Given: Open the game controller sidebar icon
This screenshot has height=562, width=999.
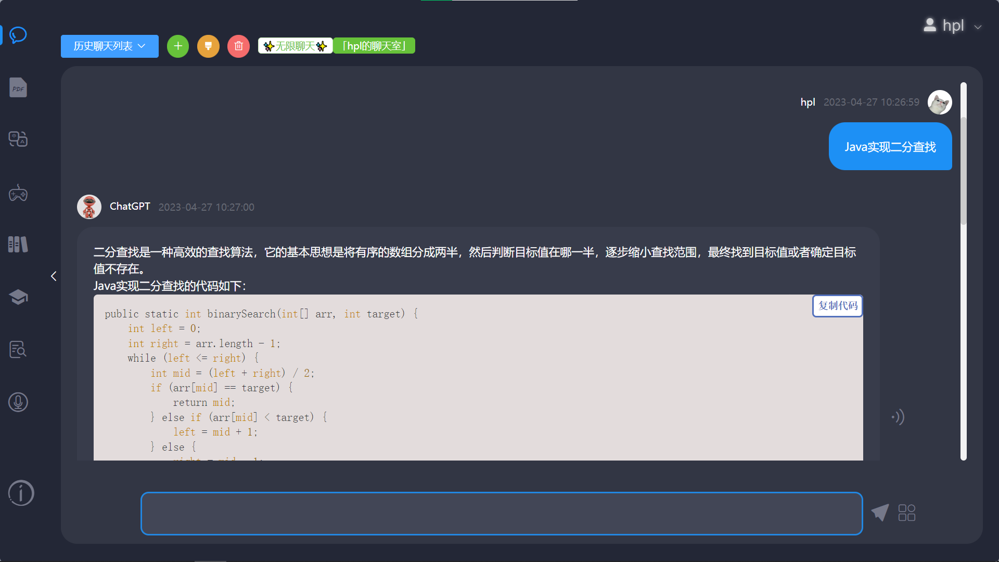Looking at the screenshot, I should (18, 193).
